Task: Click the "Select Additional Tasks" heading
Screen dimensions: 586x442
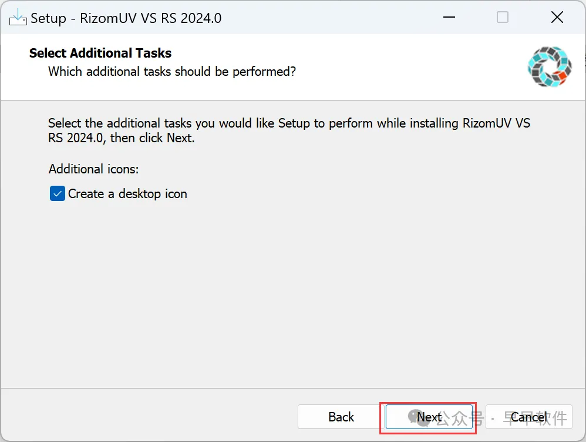Action: 100,53
